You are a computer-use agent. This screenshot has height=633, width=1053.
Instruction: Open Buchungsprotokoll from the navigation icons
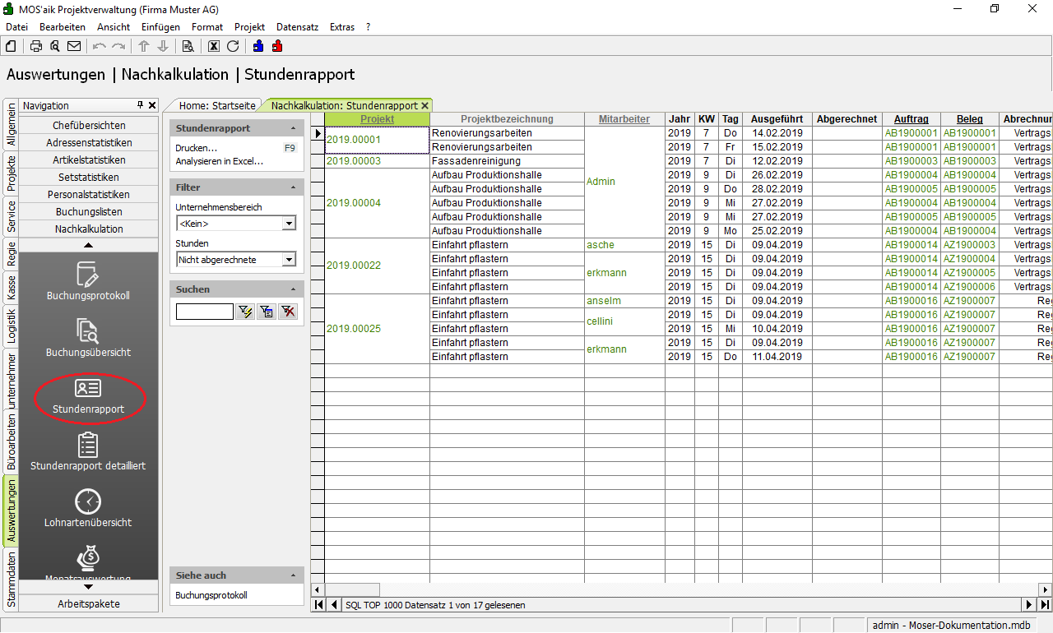88,280
